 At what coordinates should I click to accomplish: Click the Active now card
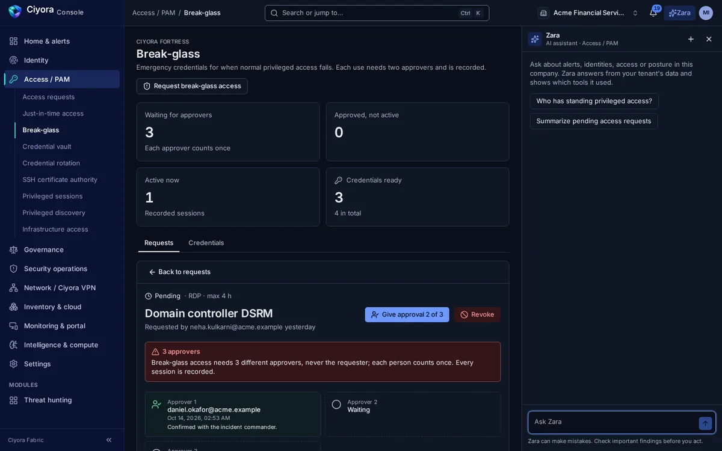(228, 197)
